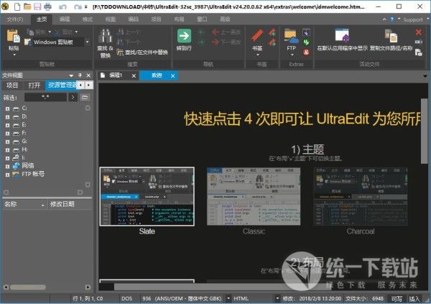Click the filter apply arrow button
This screenshot has height=304, width=431.
[73, 97]
